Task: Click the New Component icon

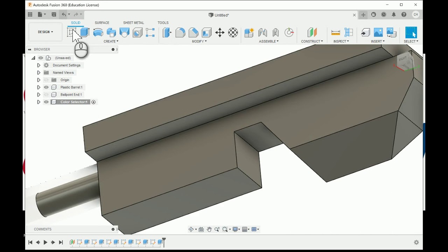Action: [x=249, y=33]
